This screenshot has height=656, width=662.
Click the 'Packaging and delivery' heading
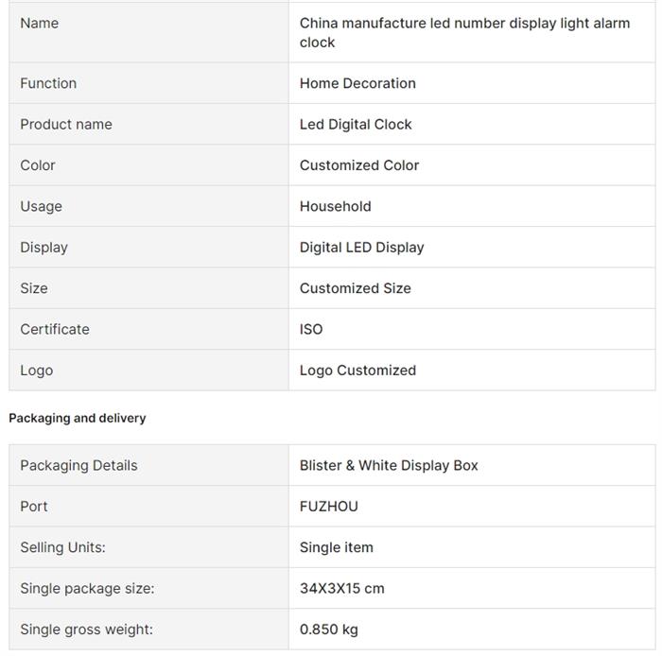[x=78, y=418]
